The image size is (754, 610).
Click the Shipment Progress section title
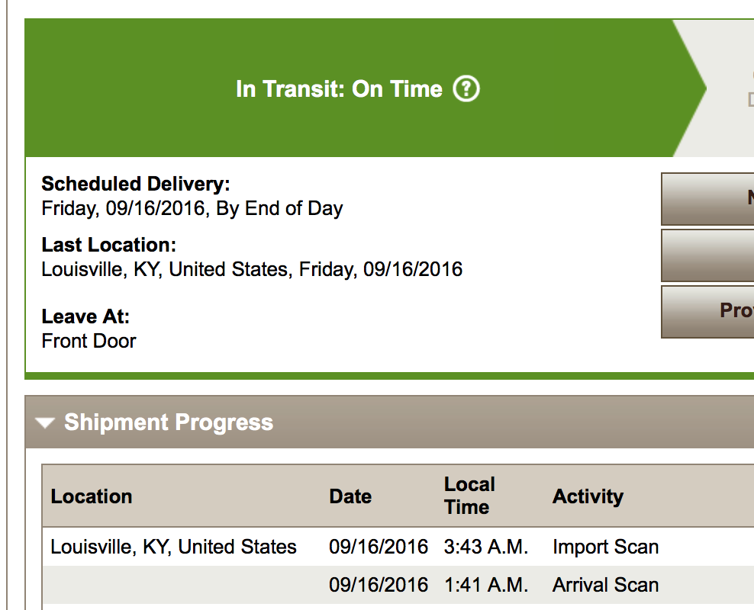pos(169,422)
